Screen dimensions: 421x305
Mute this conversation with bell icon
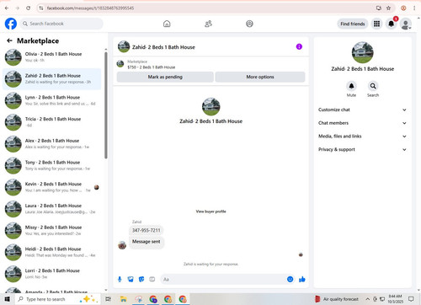tap(351, 86)
